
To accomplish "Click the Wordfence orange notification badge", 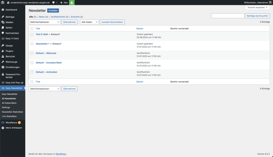I will pyautogui.click(x=19, y=123).
